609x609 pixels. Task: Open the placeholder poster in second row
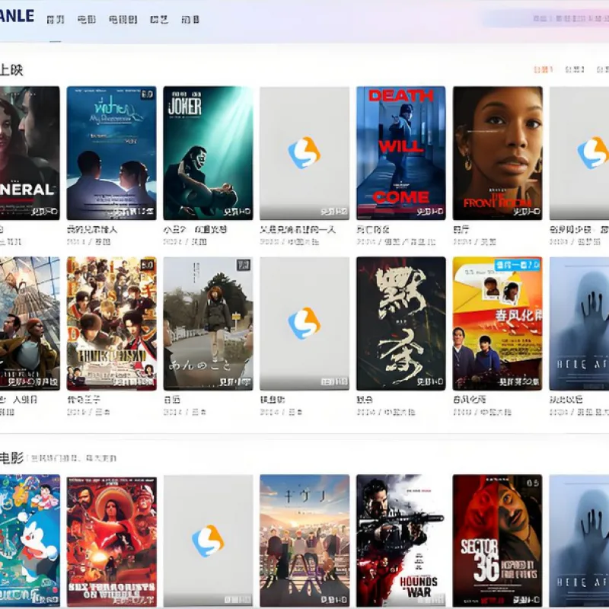click(304, 324)
